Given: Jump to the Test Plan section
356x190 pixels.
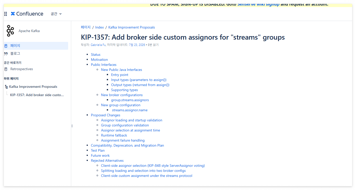Looking at the screenshot, I should [x=98, y=150].
